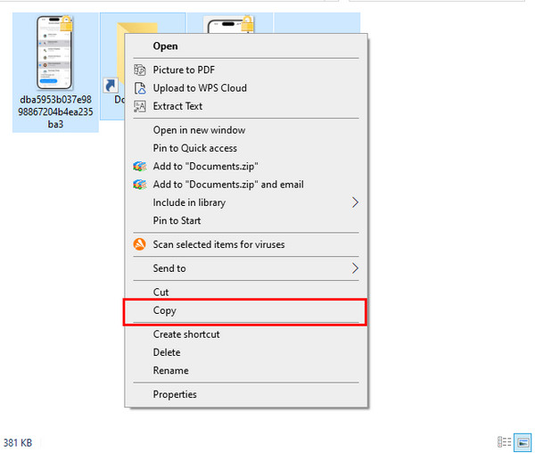Viewport: 535px width, 453px height.
Task: Choose Delete from the context menu
Action: [x=167, y=352]
